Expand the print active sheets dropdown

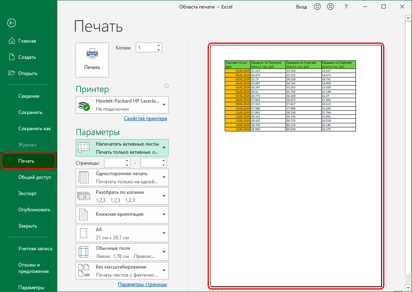point(122,148)
